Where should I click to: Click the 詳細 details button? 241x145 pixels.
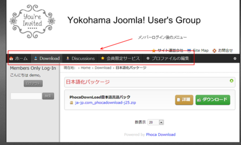pos(184,100)
